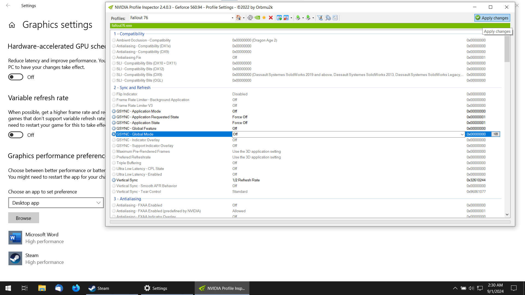
Task: Toggle the Variable refresh rate switch
Action: click(x=16, y=135)
